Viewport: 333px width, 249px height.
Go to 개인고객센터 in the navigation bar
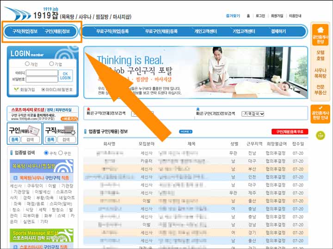pyautogui.click(x=205, y=31)
